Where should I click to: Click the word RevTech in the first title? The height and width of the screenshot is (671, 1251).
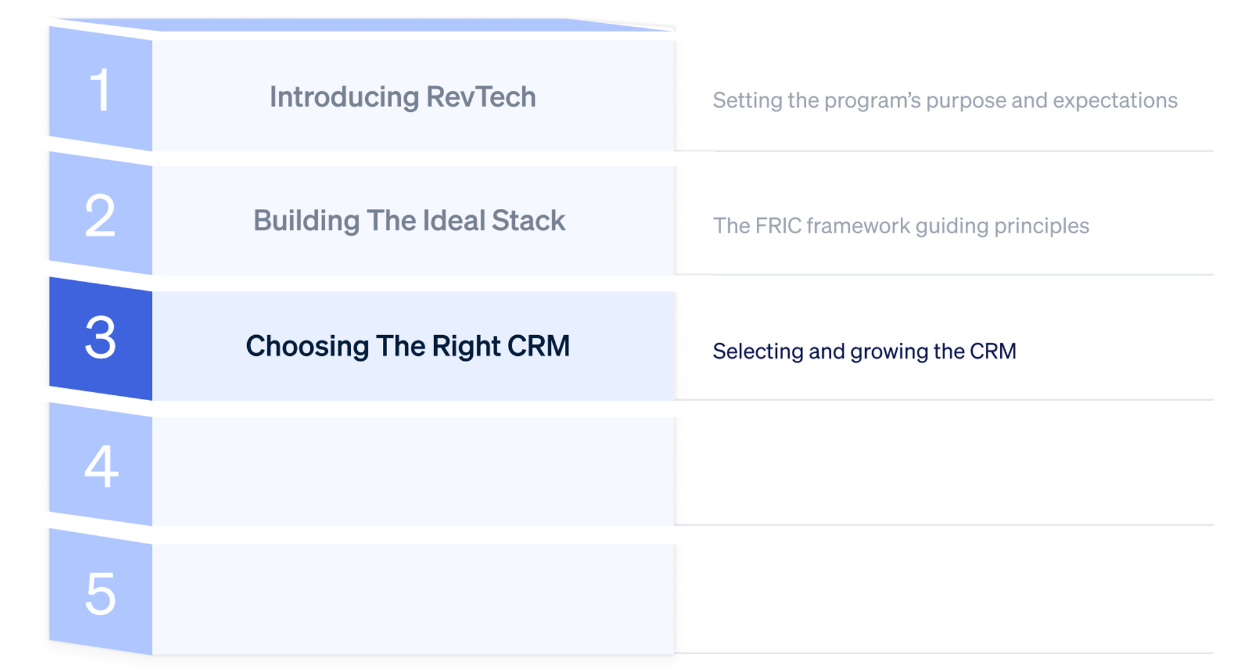(x=480, y=97)
